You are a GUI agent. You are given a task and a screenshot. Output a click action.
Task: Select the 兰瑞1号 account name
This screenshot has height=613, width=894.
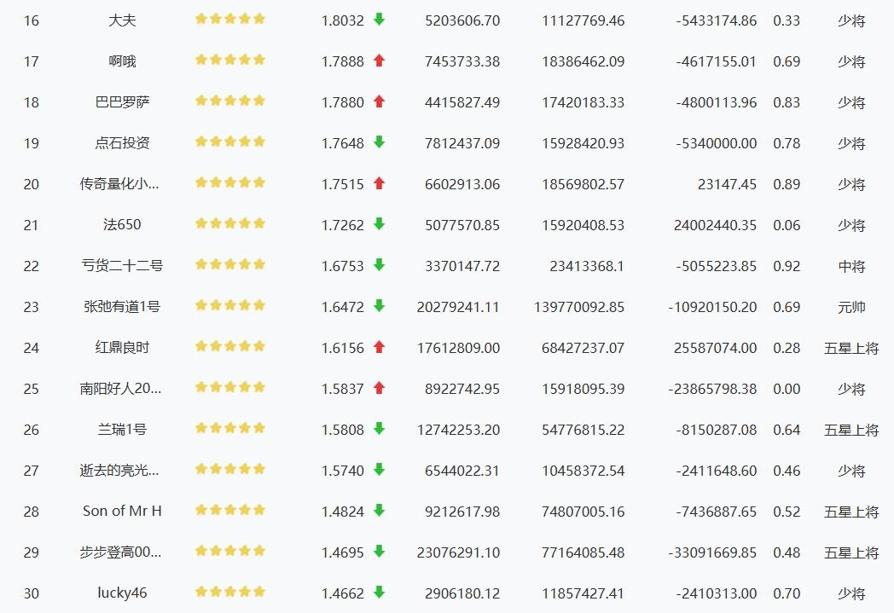(122, 429)
